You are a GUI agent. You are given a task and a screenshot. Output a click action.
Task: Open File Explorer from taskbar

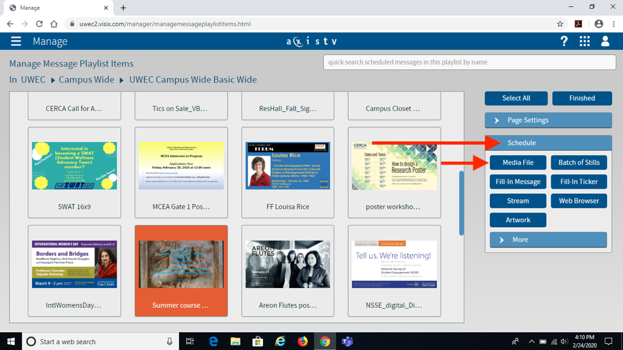click(235, 341)
